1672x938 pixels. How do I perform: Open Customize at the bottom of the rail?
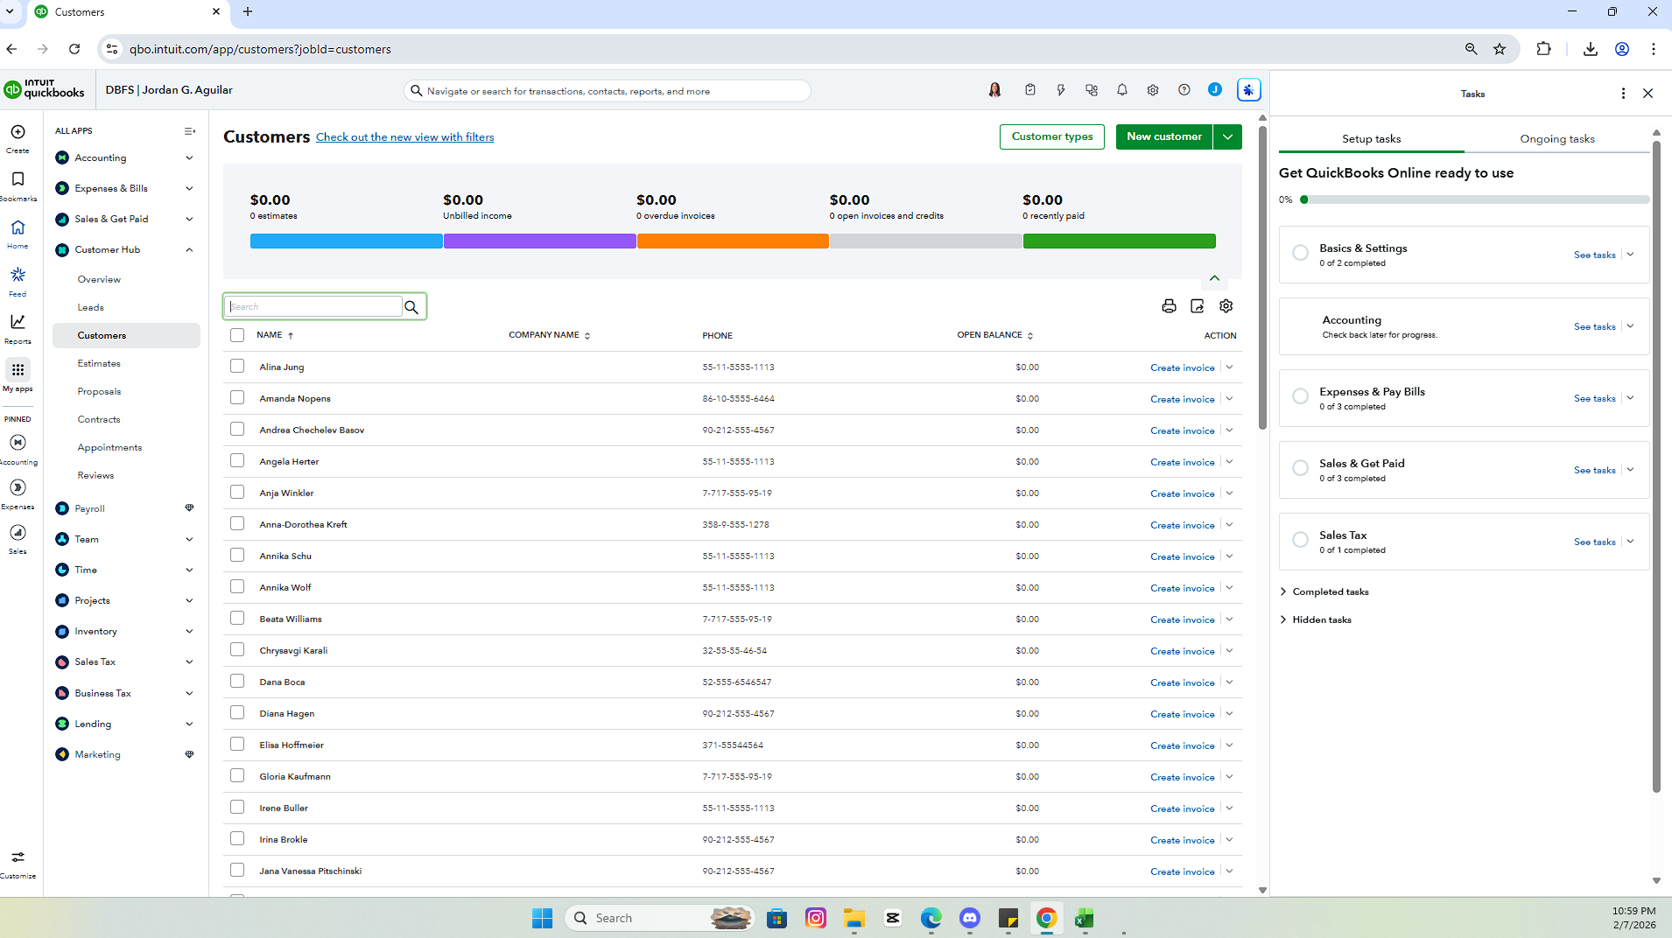tap(18, 857)
